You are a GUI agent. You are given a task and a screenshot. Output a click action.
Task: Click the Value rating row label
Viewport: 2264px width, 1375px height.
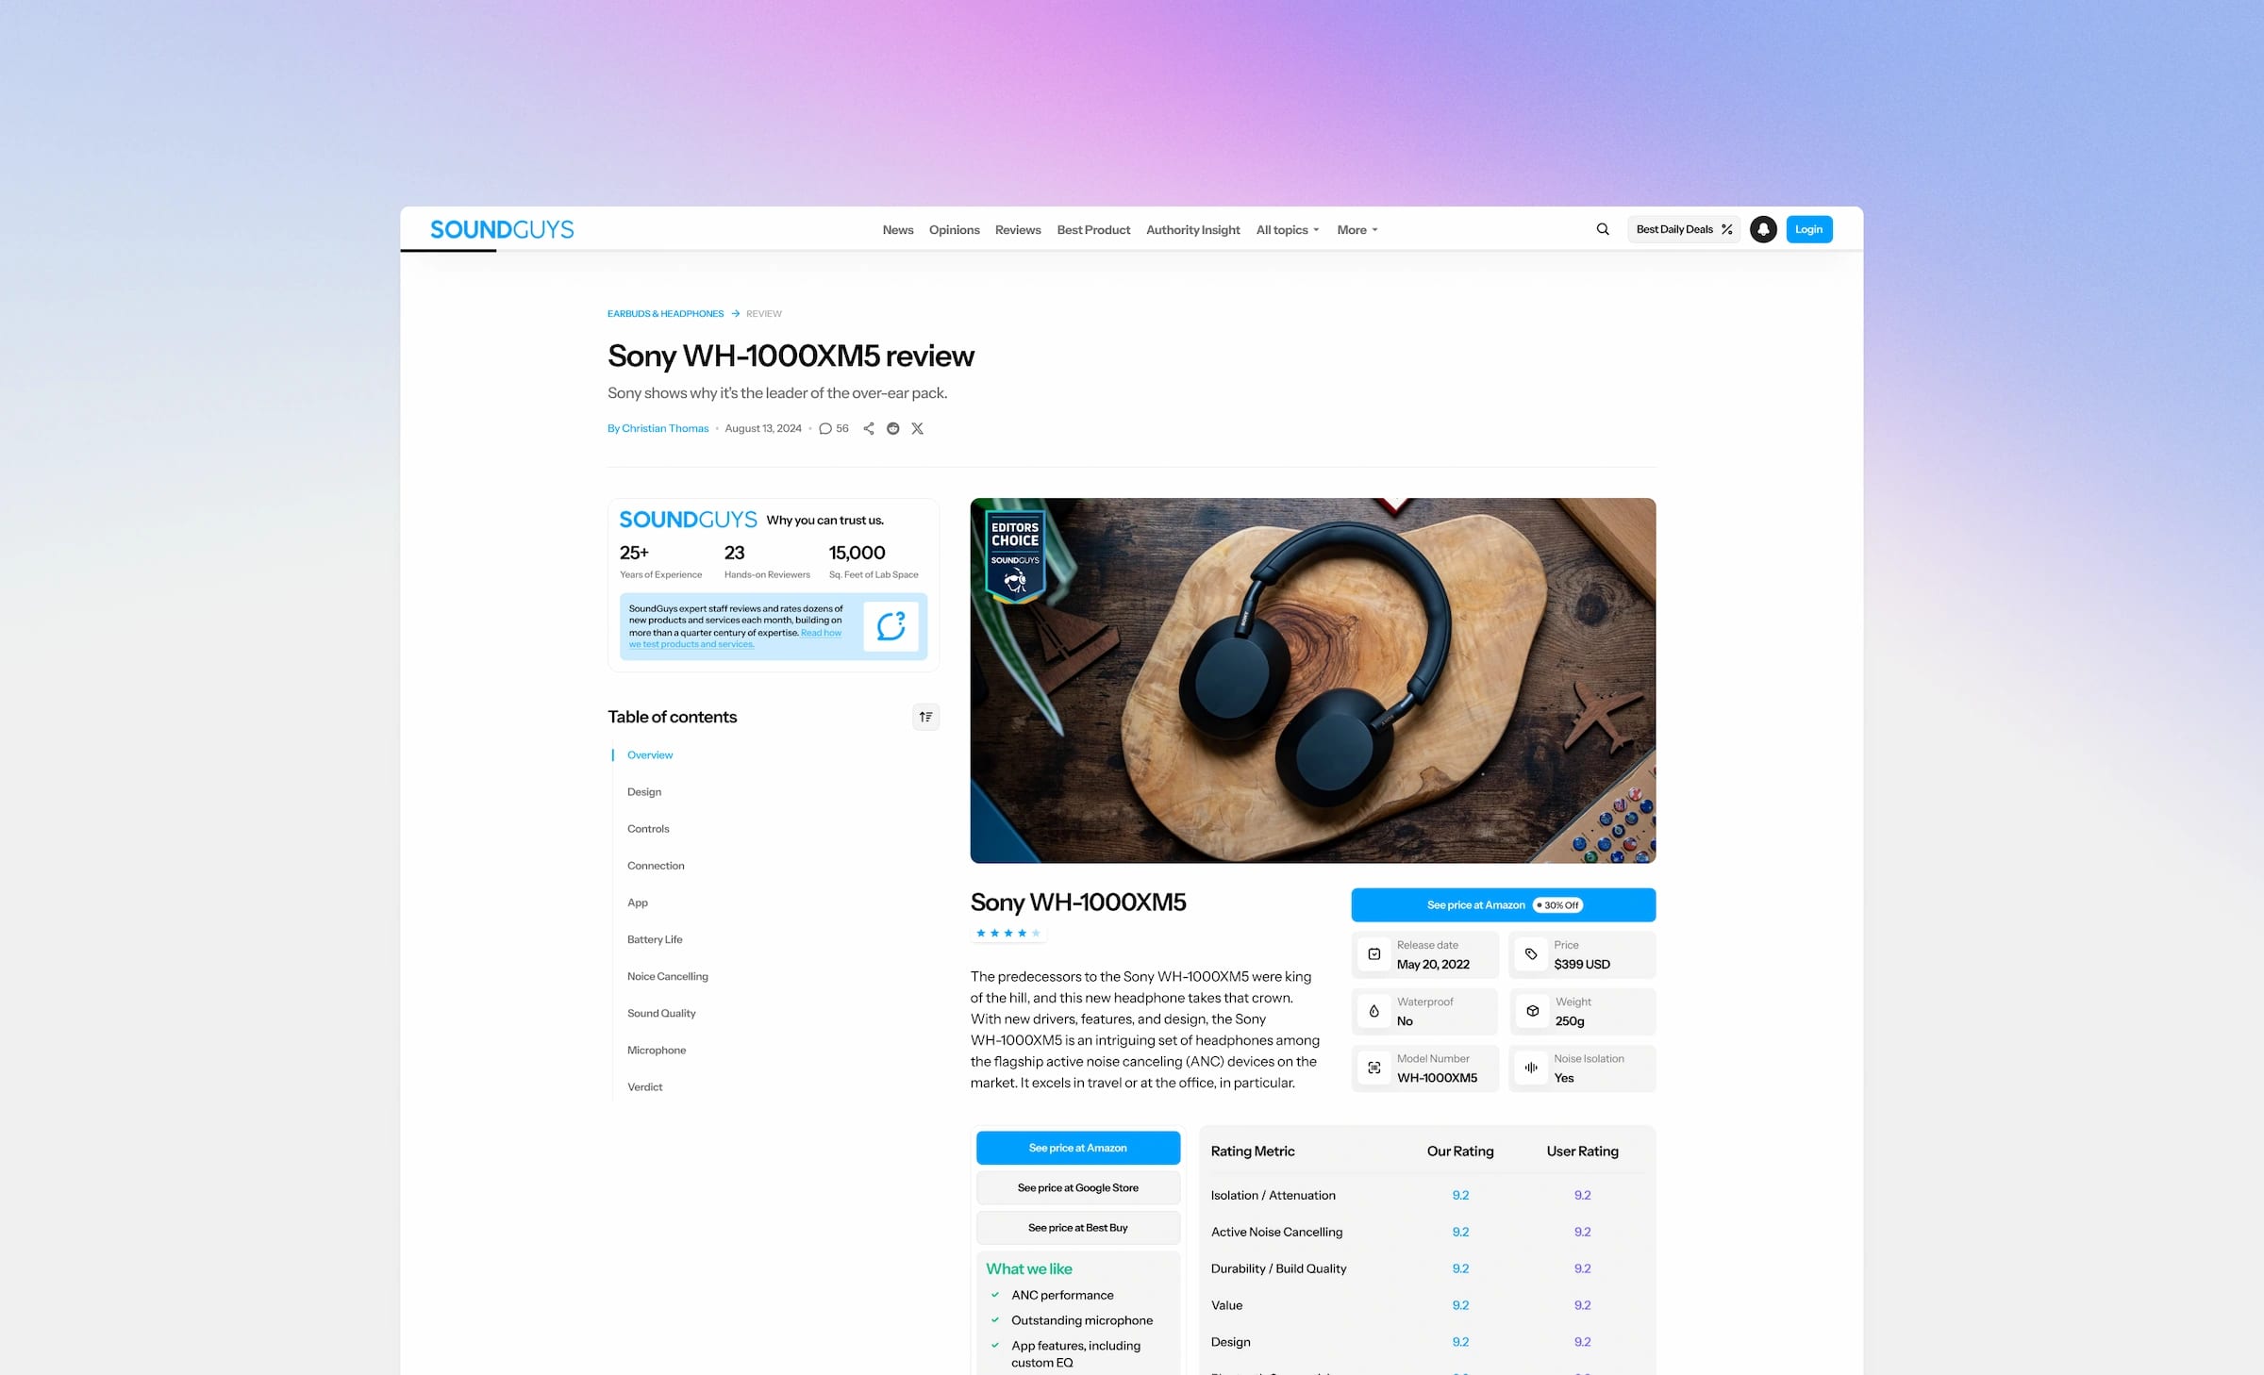[x=1227, y=1305]
